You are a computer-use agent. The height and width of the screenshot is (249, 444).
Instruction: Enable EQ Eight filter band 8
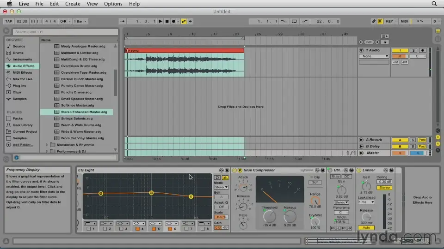pyautogui.click(x=203, y=229)
